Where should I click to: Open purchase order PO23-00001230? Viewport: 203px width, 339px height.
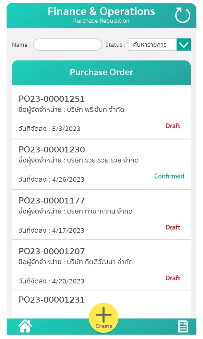[53, 150]
